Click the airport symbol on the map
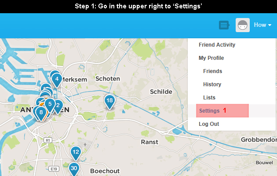The height and width of the screenshot is (176, 277). 85,145
